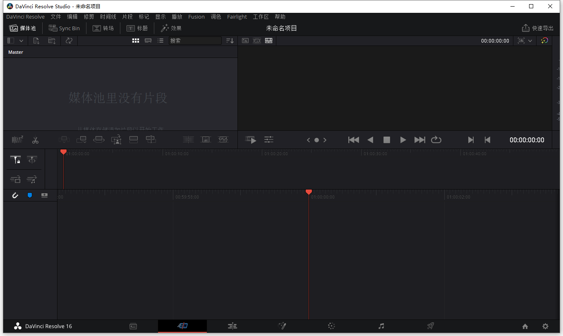The width and height of the screenshot is (563, 336).
Task: Click the free playhead timeline icon
Action: 32,160
